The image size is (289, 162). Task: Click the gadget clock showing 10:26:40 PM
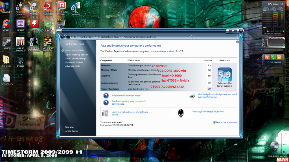point(273,62)
